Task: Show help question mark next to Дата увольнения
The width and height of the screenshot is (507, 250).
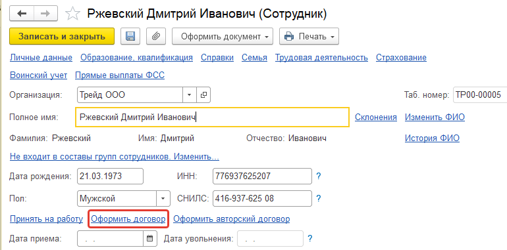Action: pos(309,239)
